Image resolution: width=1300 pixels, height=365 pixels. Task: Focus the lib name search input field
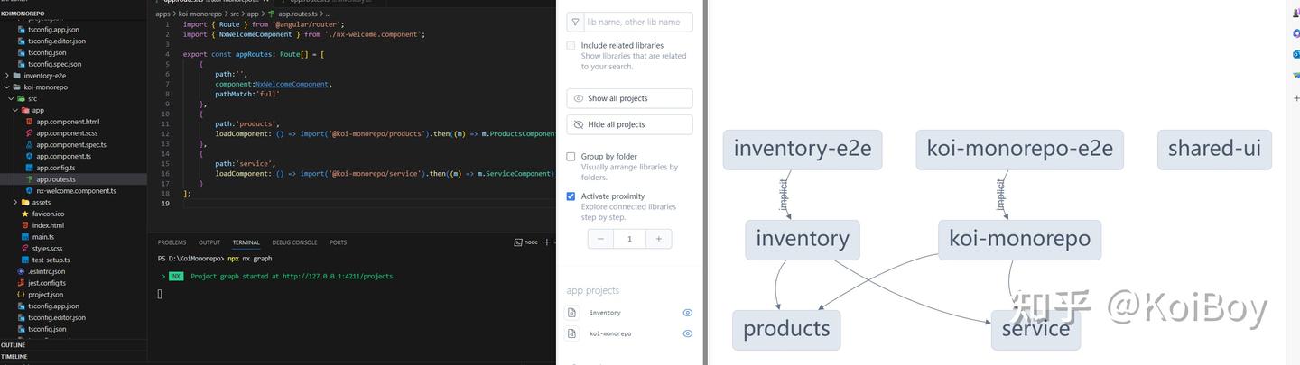[x=638, y=22]
